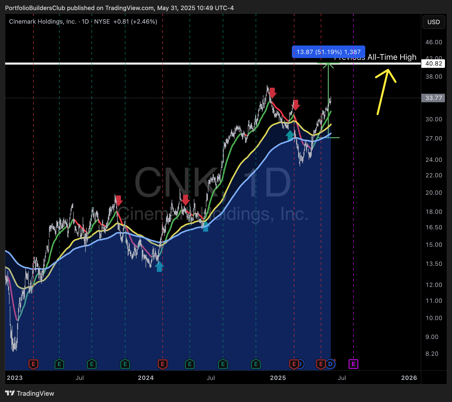
Task: Click the blue up arrow near the 13.50 level
Action: (x=159, y=266)
